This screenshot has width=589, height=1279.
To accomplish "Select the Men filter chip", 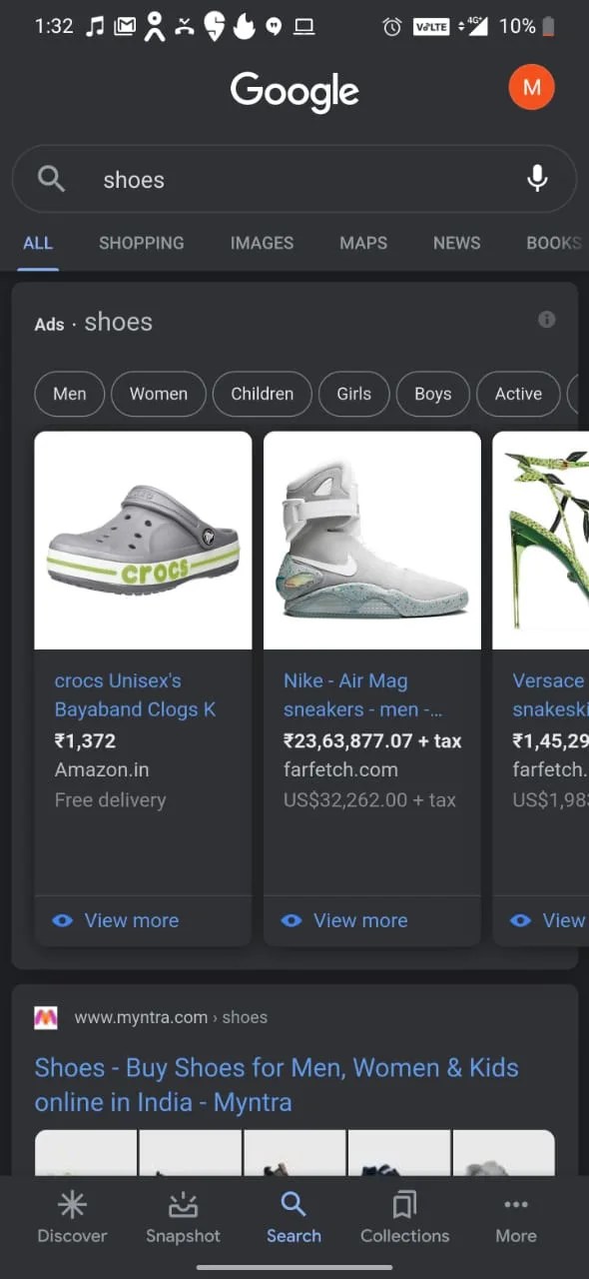I will (69, 394).
